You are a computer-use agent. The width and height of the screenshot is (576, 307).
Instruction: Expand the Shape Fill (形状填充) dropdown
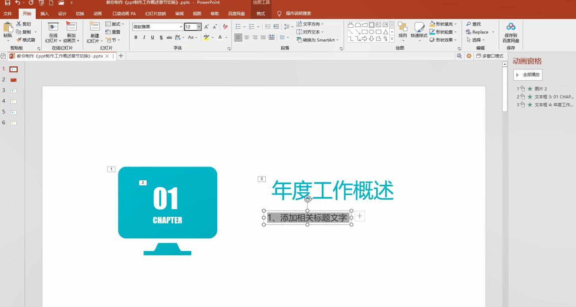click(x=456, y=24)
